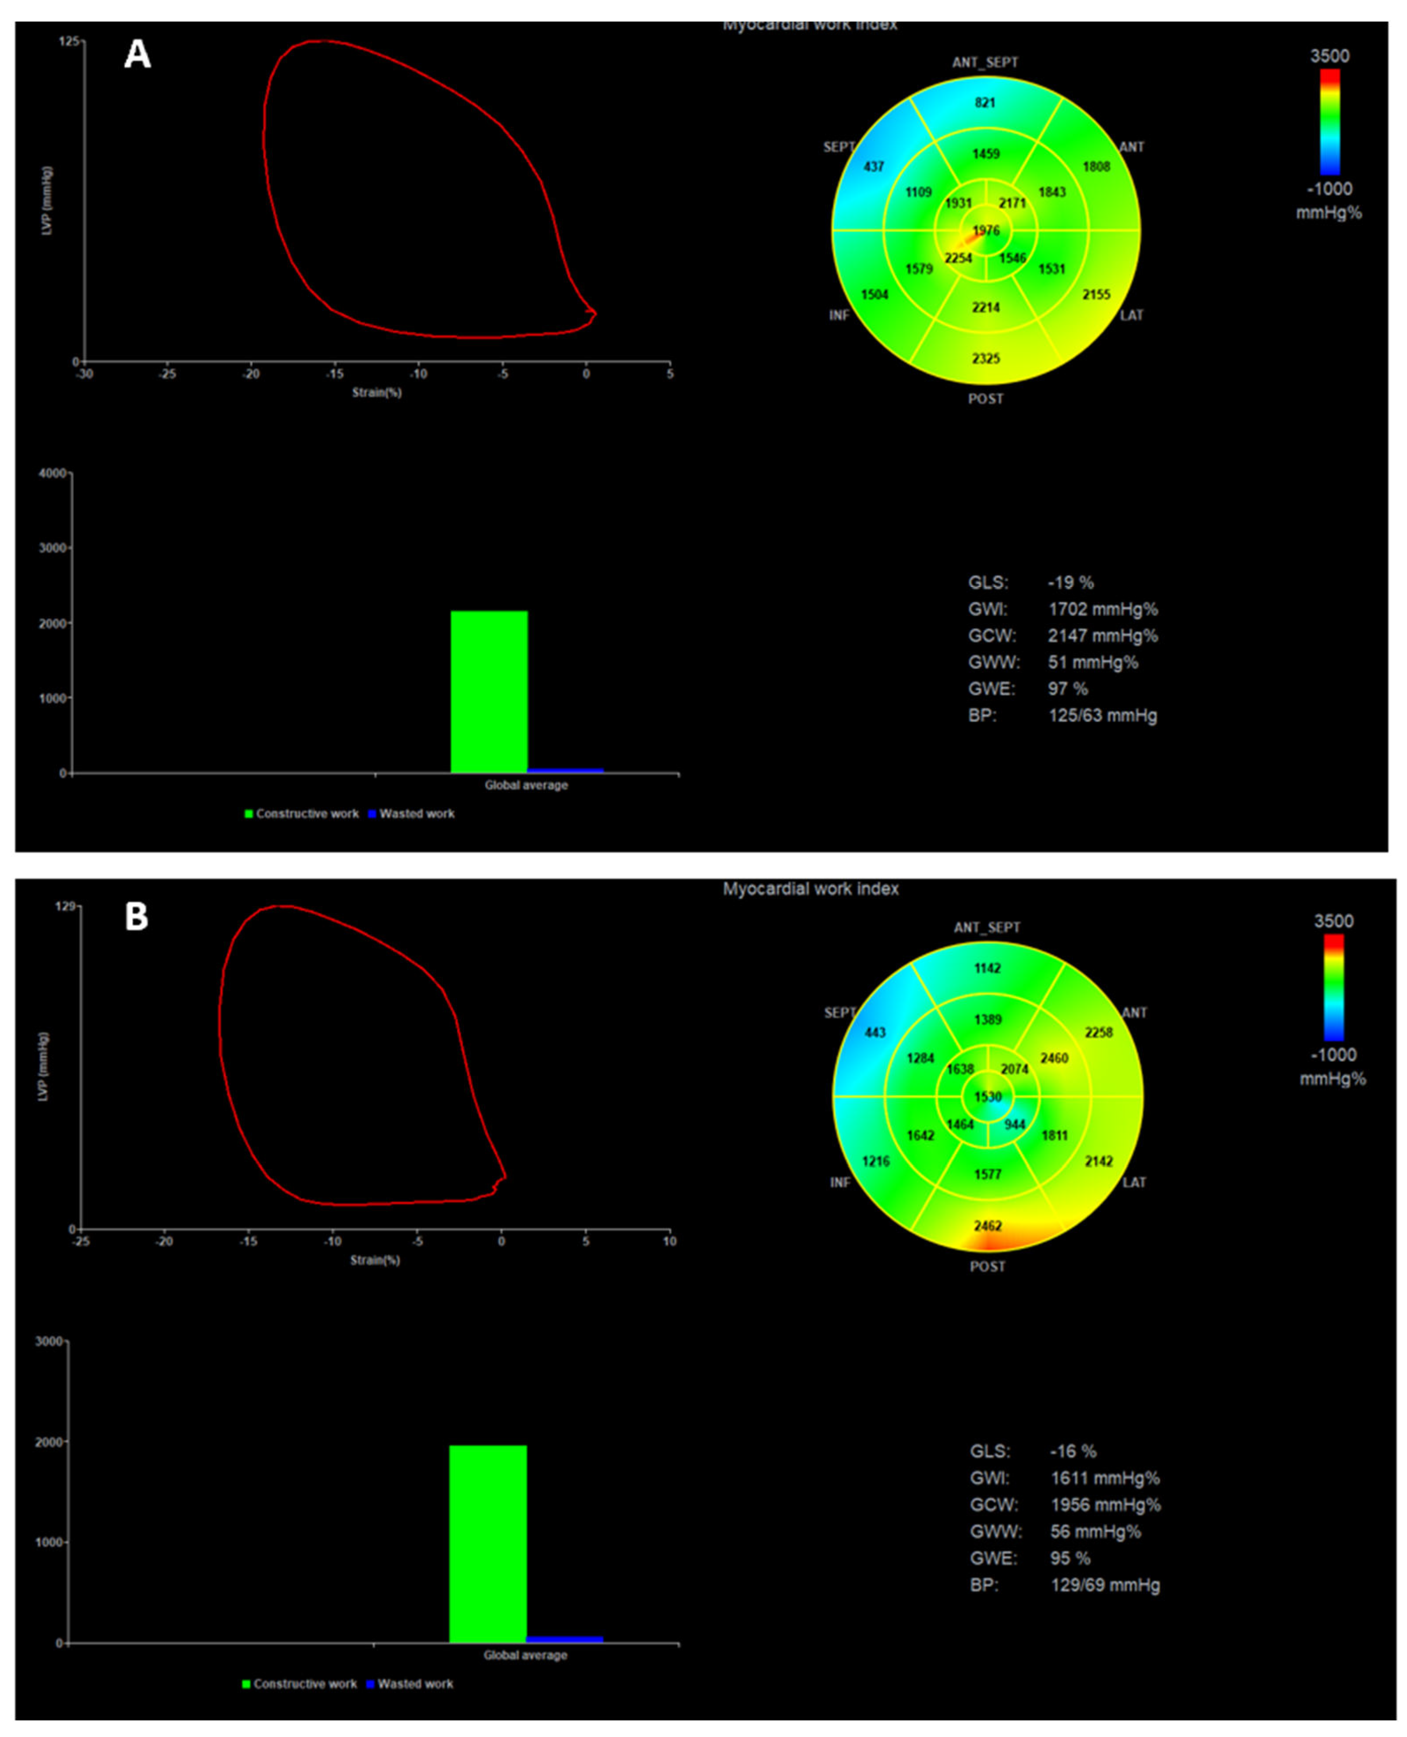Click blue Wasted work legend square, panel B
The width and height of the screenshot is (1407, 1737).
tap(370, 1683)
